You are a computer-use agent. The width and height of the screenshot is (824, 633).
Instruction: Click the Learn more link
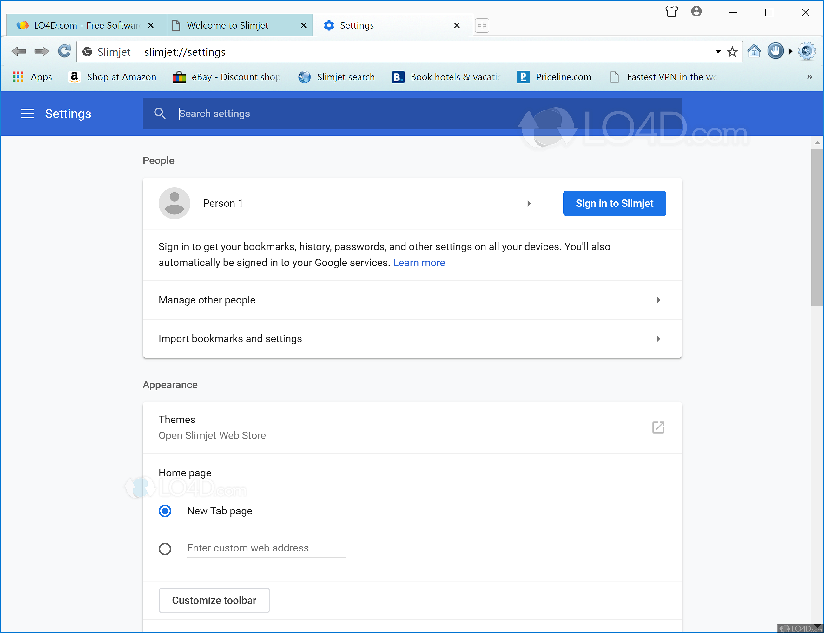pos(419,263)
